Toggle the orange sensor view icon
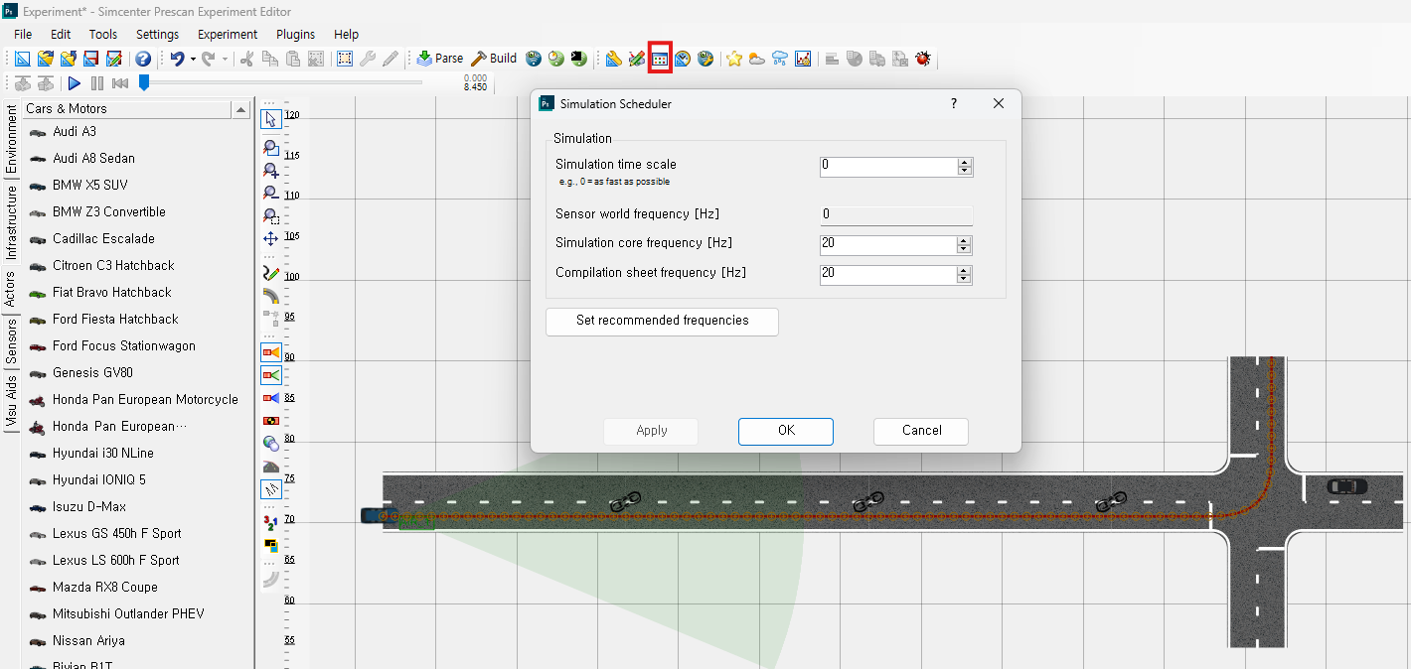This screenshot has height=669, width=1411. tap(270, 351)
